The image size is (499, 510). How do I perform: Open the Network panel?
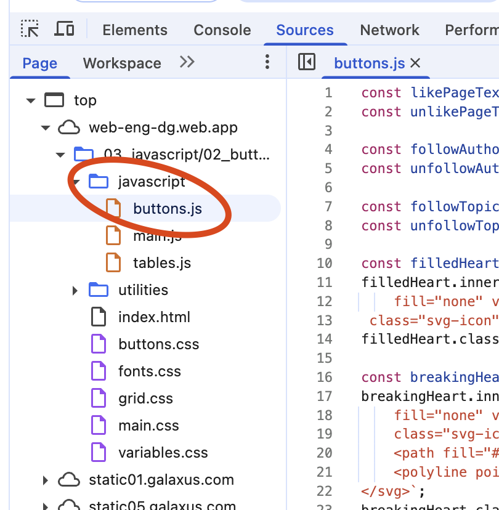point(389,30)
